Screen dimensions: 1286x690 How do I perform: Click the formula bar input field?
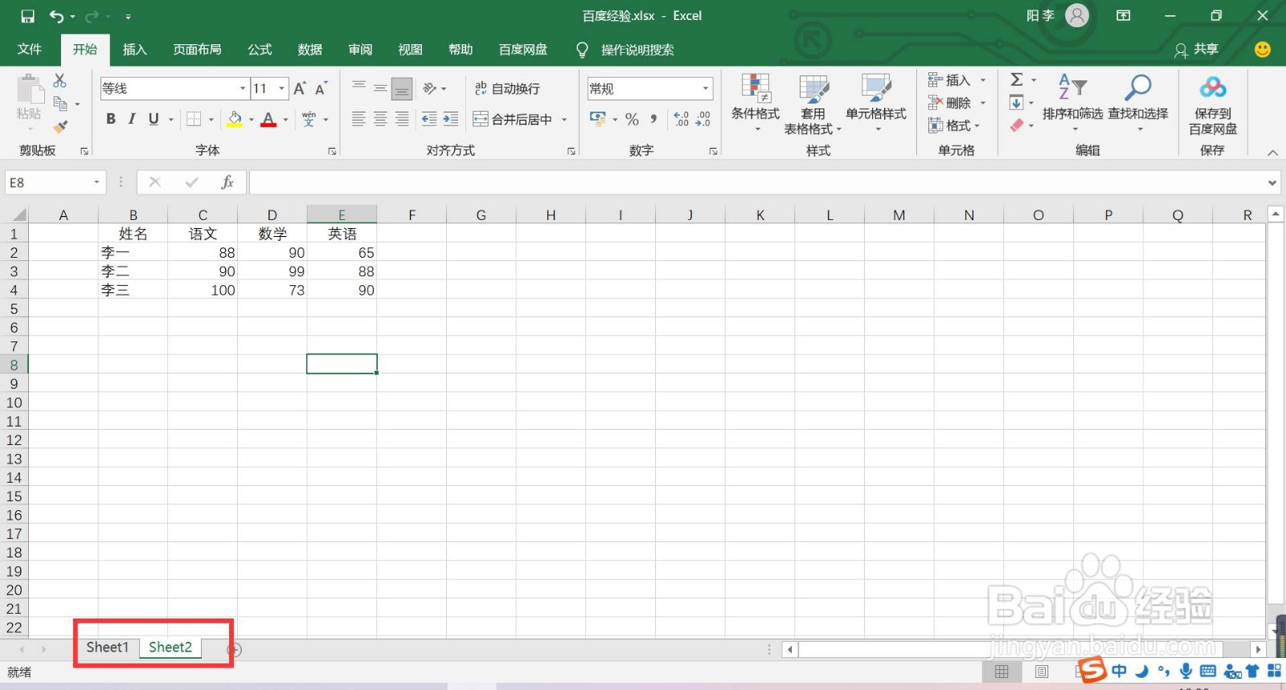[x=756, y=182]
